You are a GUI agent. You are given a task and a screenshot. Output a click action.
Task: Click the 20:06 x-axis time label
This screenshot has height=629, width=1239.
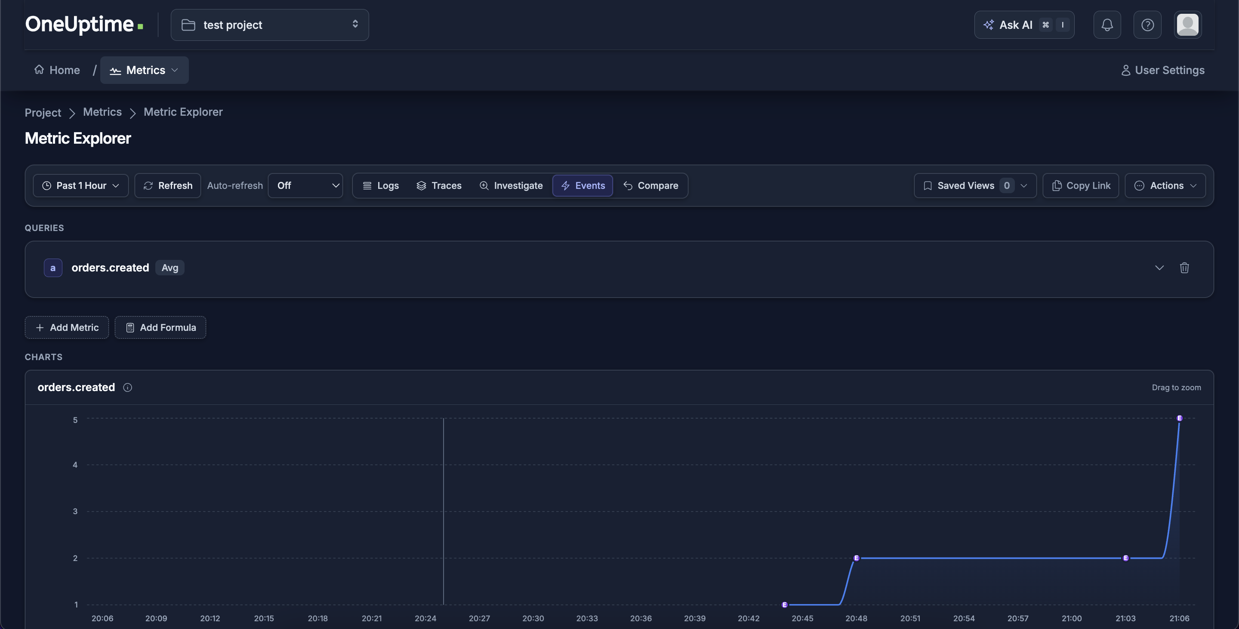click(x=102, y=618)
